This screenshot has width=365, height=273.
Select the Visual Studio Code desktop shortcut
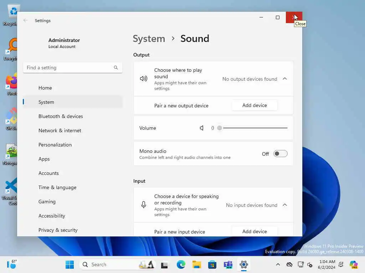click(10, 191)
